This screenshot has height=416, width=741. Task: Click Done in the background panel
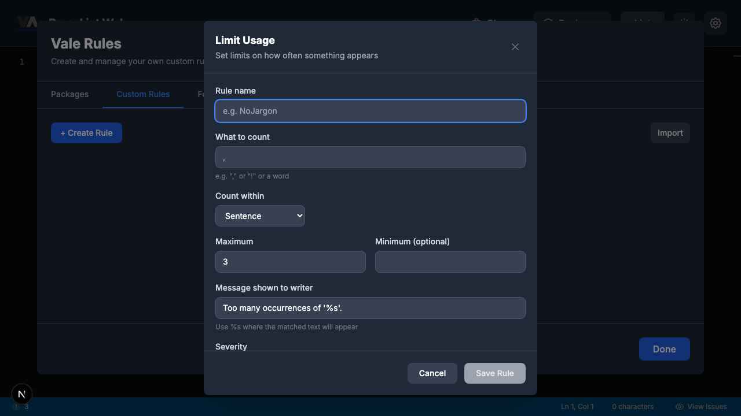click(664, 349)
